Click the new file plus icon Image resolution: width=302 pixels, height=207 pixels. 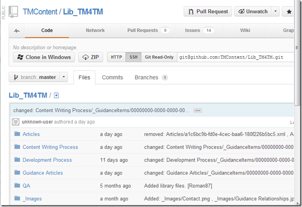57,96
